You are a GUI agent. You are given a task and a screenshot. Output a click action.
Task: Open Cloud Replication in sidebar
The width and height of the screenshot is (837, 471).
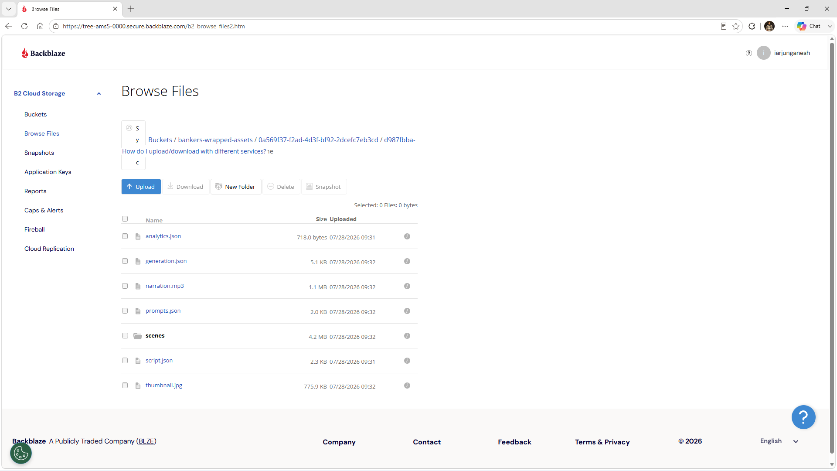click(49, 249)
